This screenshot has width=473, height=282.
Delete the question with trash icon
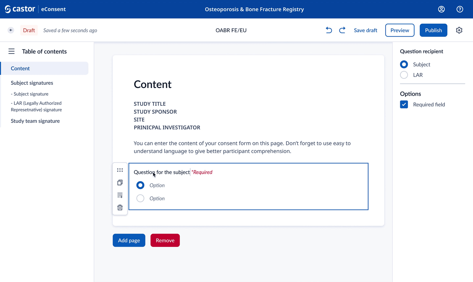pos(120,208)
